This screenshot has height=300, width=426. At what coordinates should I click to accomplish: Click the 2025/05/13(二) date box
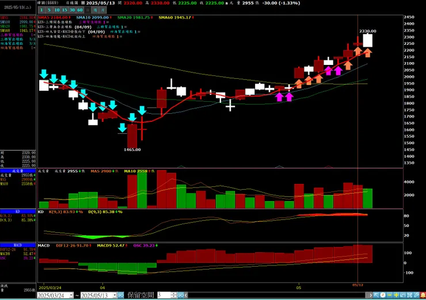pyautogui.click(x=18, y=7)
